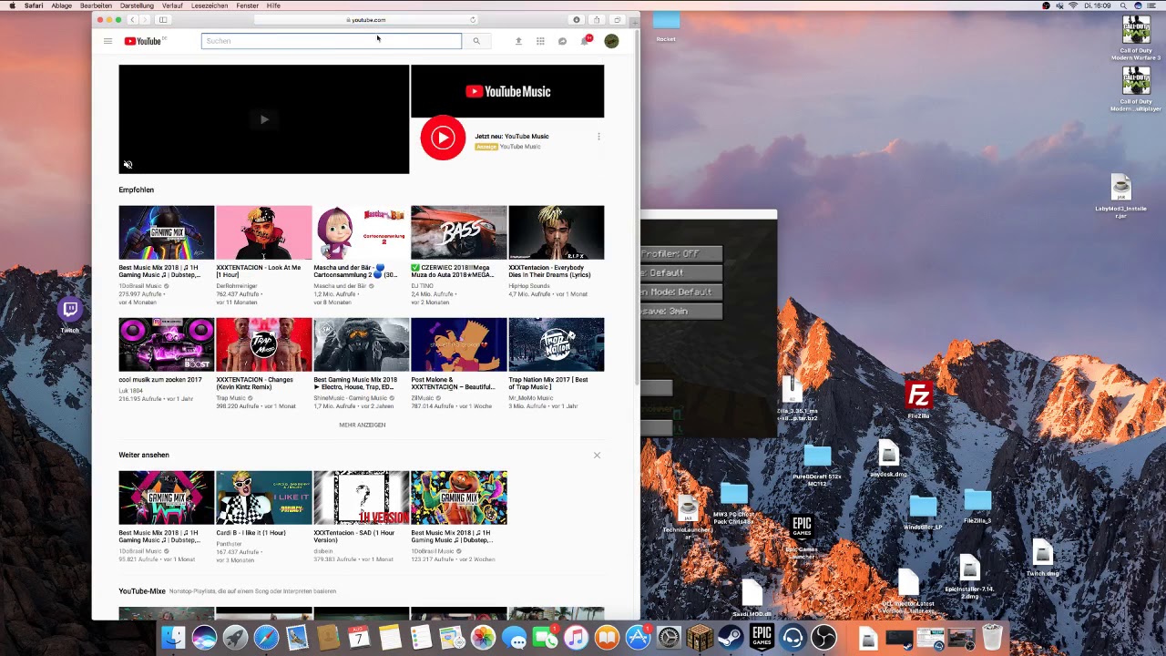Open the CZERWIEC 2018 Mega Muza thumbnail
Viewport: 1166px width, 656px height.
click(x=458, y=232)
